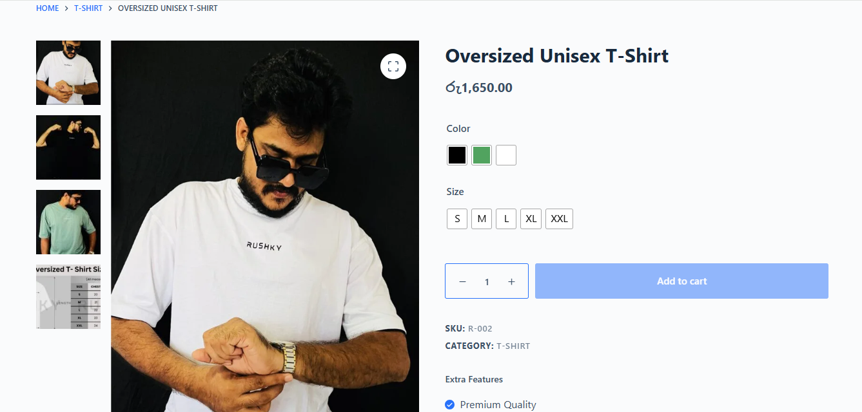Pick size XL
The image size is (862, 412).
click(531, 219)
